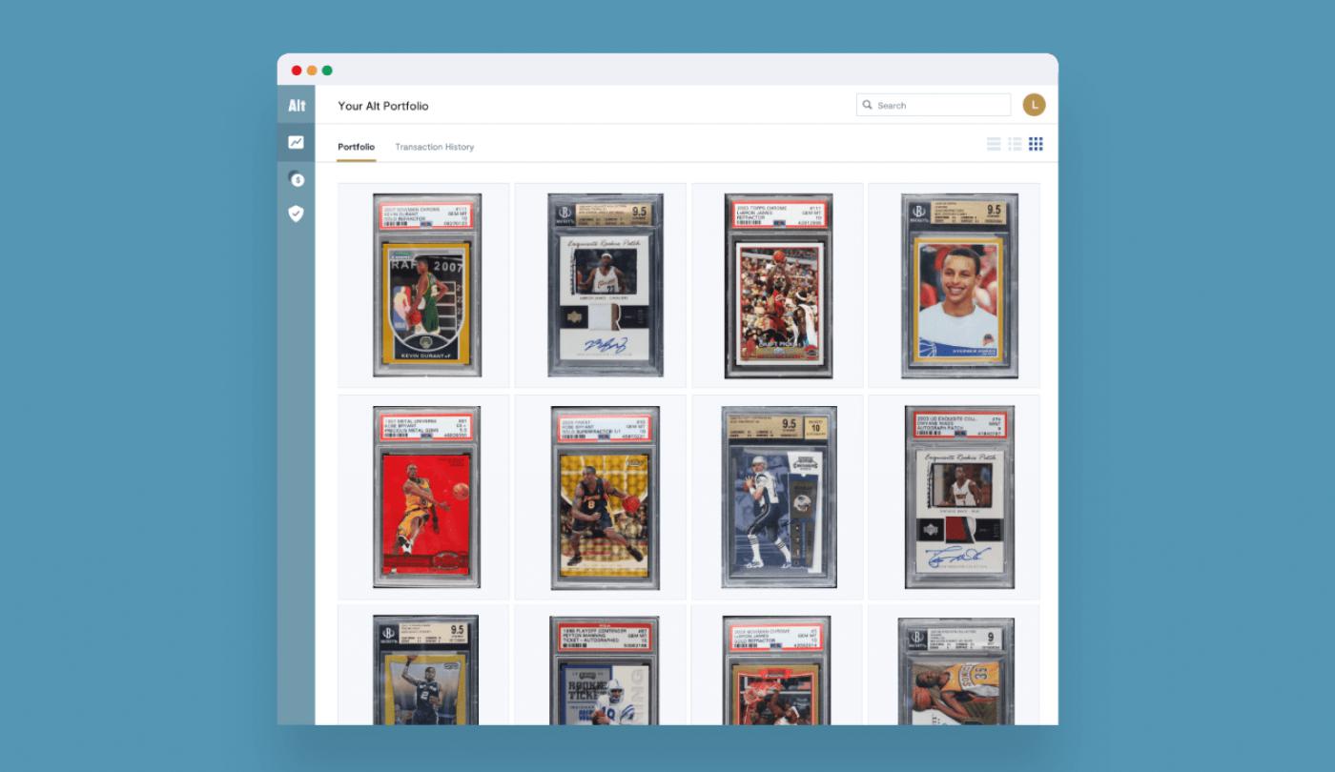Open the Kevin Durant 2007 card
Image resolution: width=1335 pixels, height=772 pixels.
tap(426, 285)
